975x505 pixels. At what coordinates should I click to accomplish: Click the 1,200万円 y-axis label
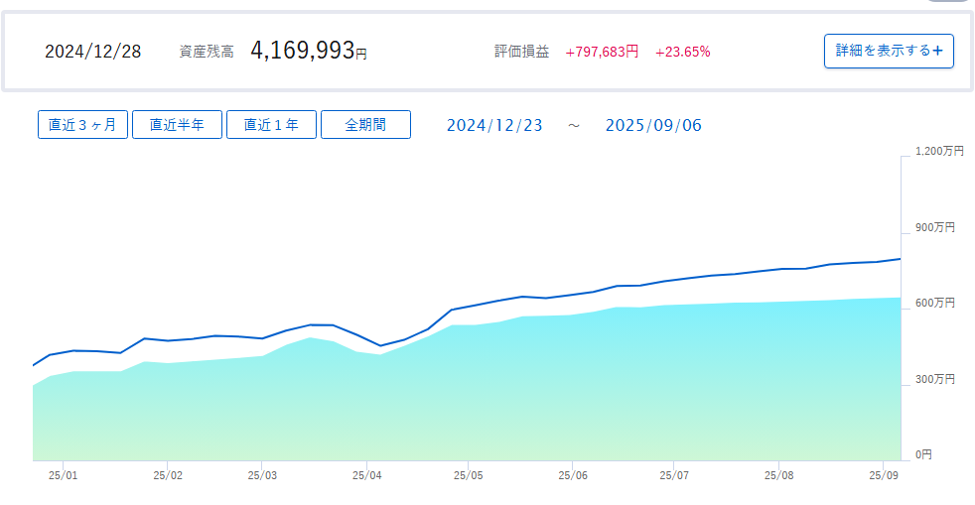coord(939,151)
